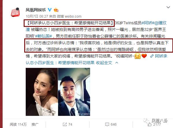
Task: Click the 推广 promote button
Action: (35, 124)
